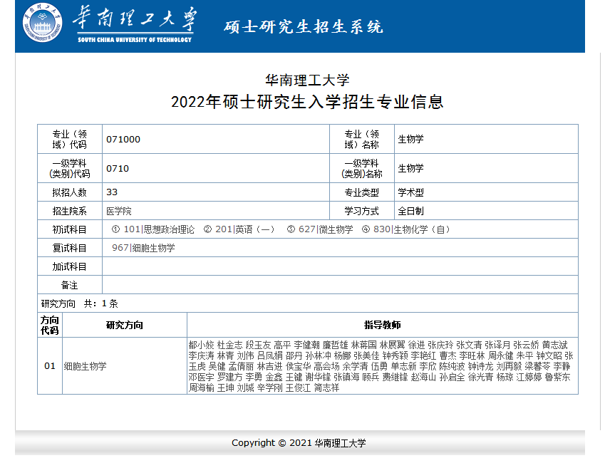Click the 方向代码 column header
605x463 pixels.
click(49, 325)
